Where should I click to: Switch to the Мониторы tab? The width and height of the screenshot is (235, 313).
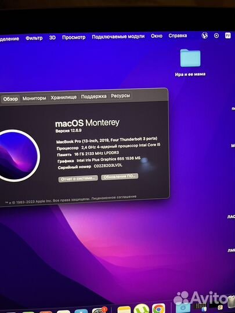click(x=34, y=98)
